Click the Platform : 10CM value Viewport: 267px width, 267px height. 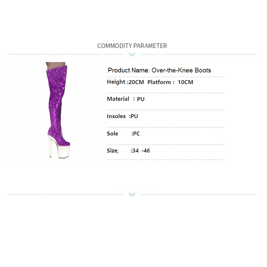click(x=170, y=82)
